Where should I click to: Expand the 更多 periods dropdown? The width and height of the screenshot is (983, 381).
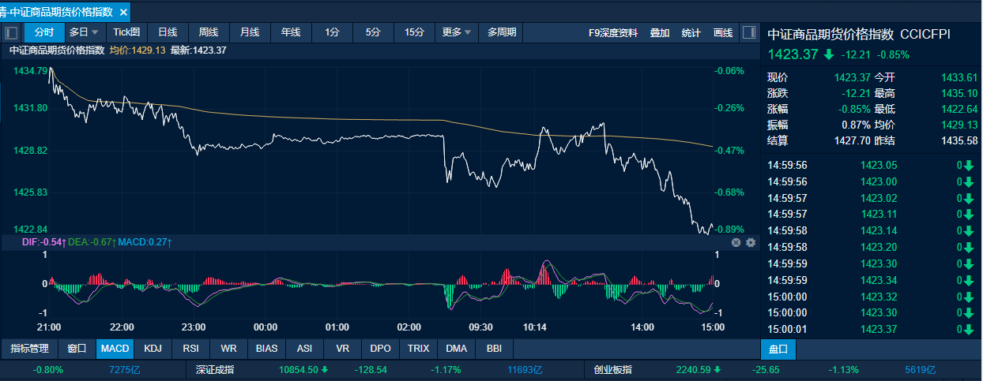coord(457,32)
